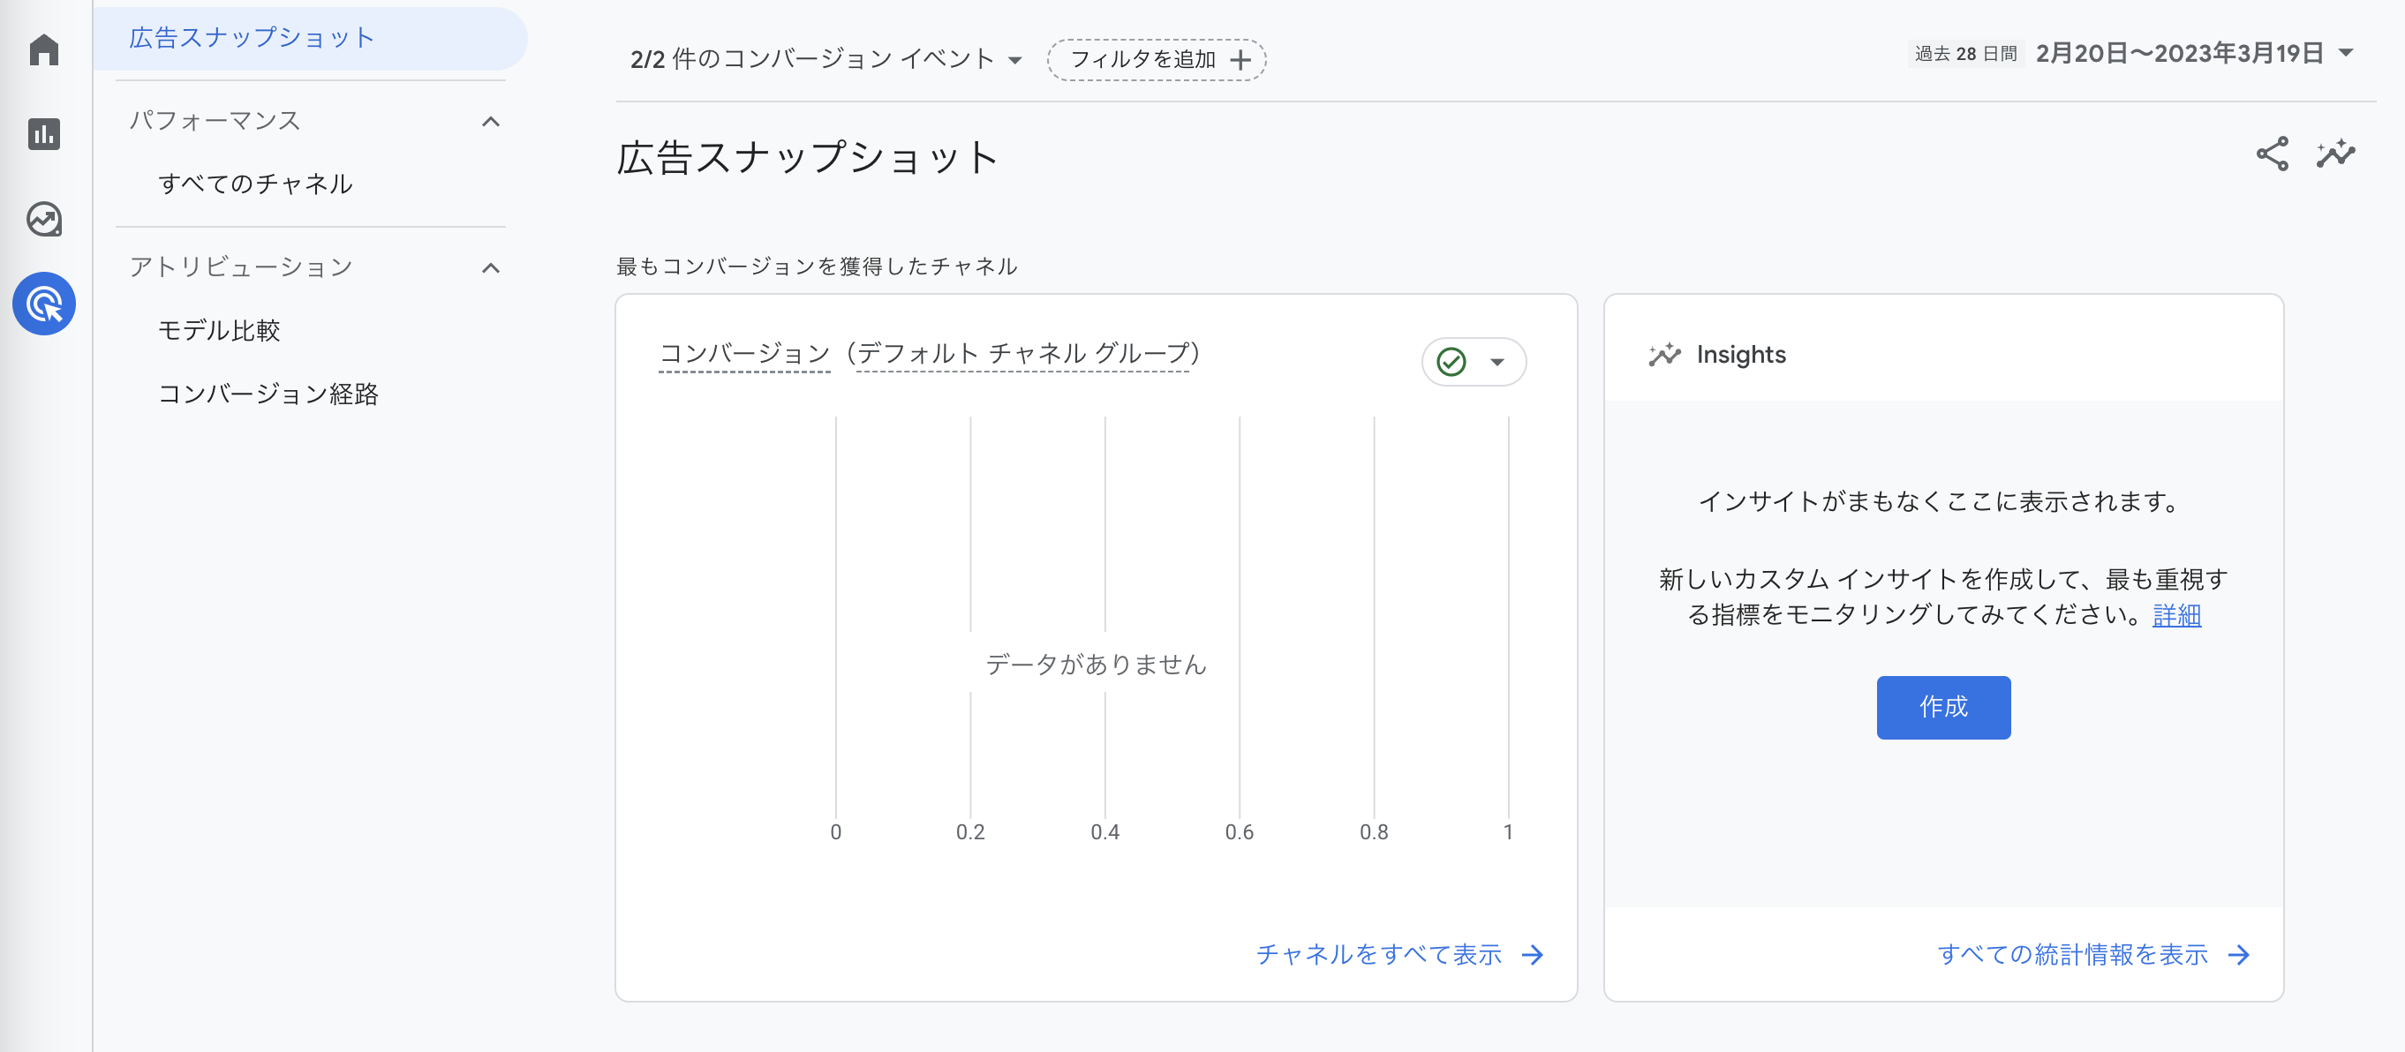Open the Explore icon in left rail

(x=44, y=220)
